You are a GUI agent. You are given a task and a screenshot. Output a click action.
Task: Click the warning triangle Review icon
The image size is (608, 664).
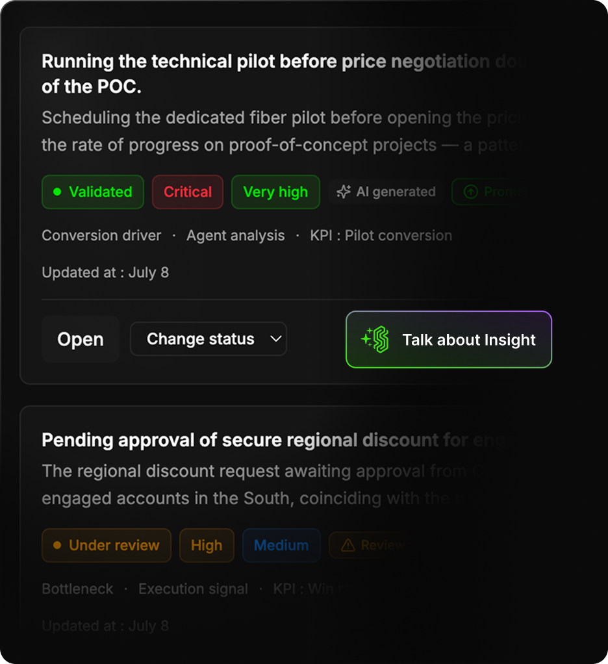click(348, 545)
